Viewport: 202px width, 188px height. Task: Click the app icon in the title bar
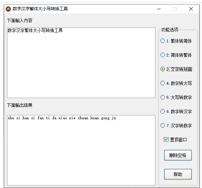pos(8,9)
